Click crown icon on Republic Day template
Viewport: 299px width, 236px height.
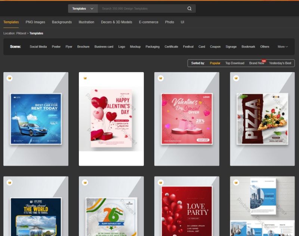coord(85,183)
